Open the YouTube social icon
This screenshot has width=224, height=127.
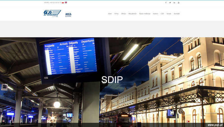click(179, 3)
